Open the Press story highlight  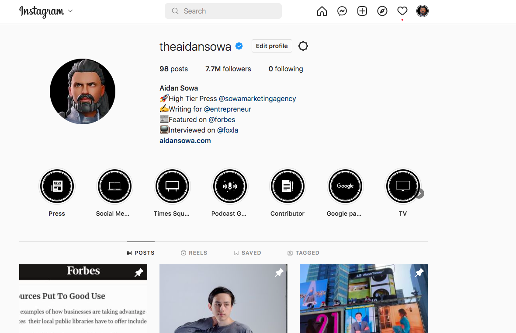(x=57, y=186)
